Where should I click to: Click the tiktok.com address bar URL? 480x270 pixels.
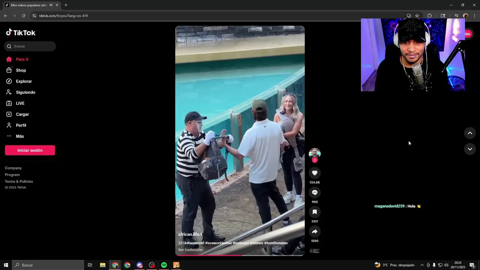[x=64, y=16]
